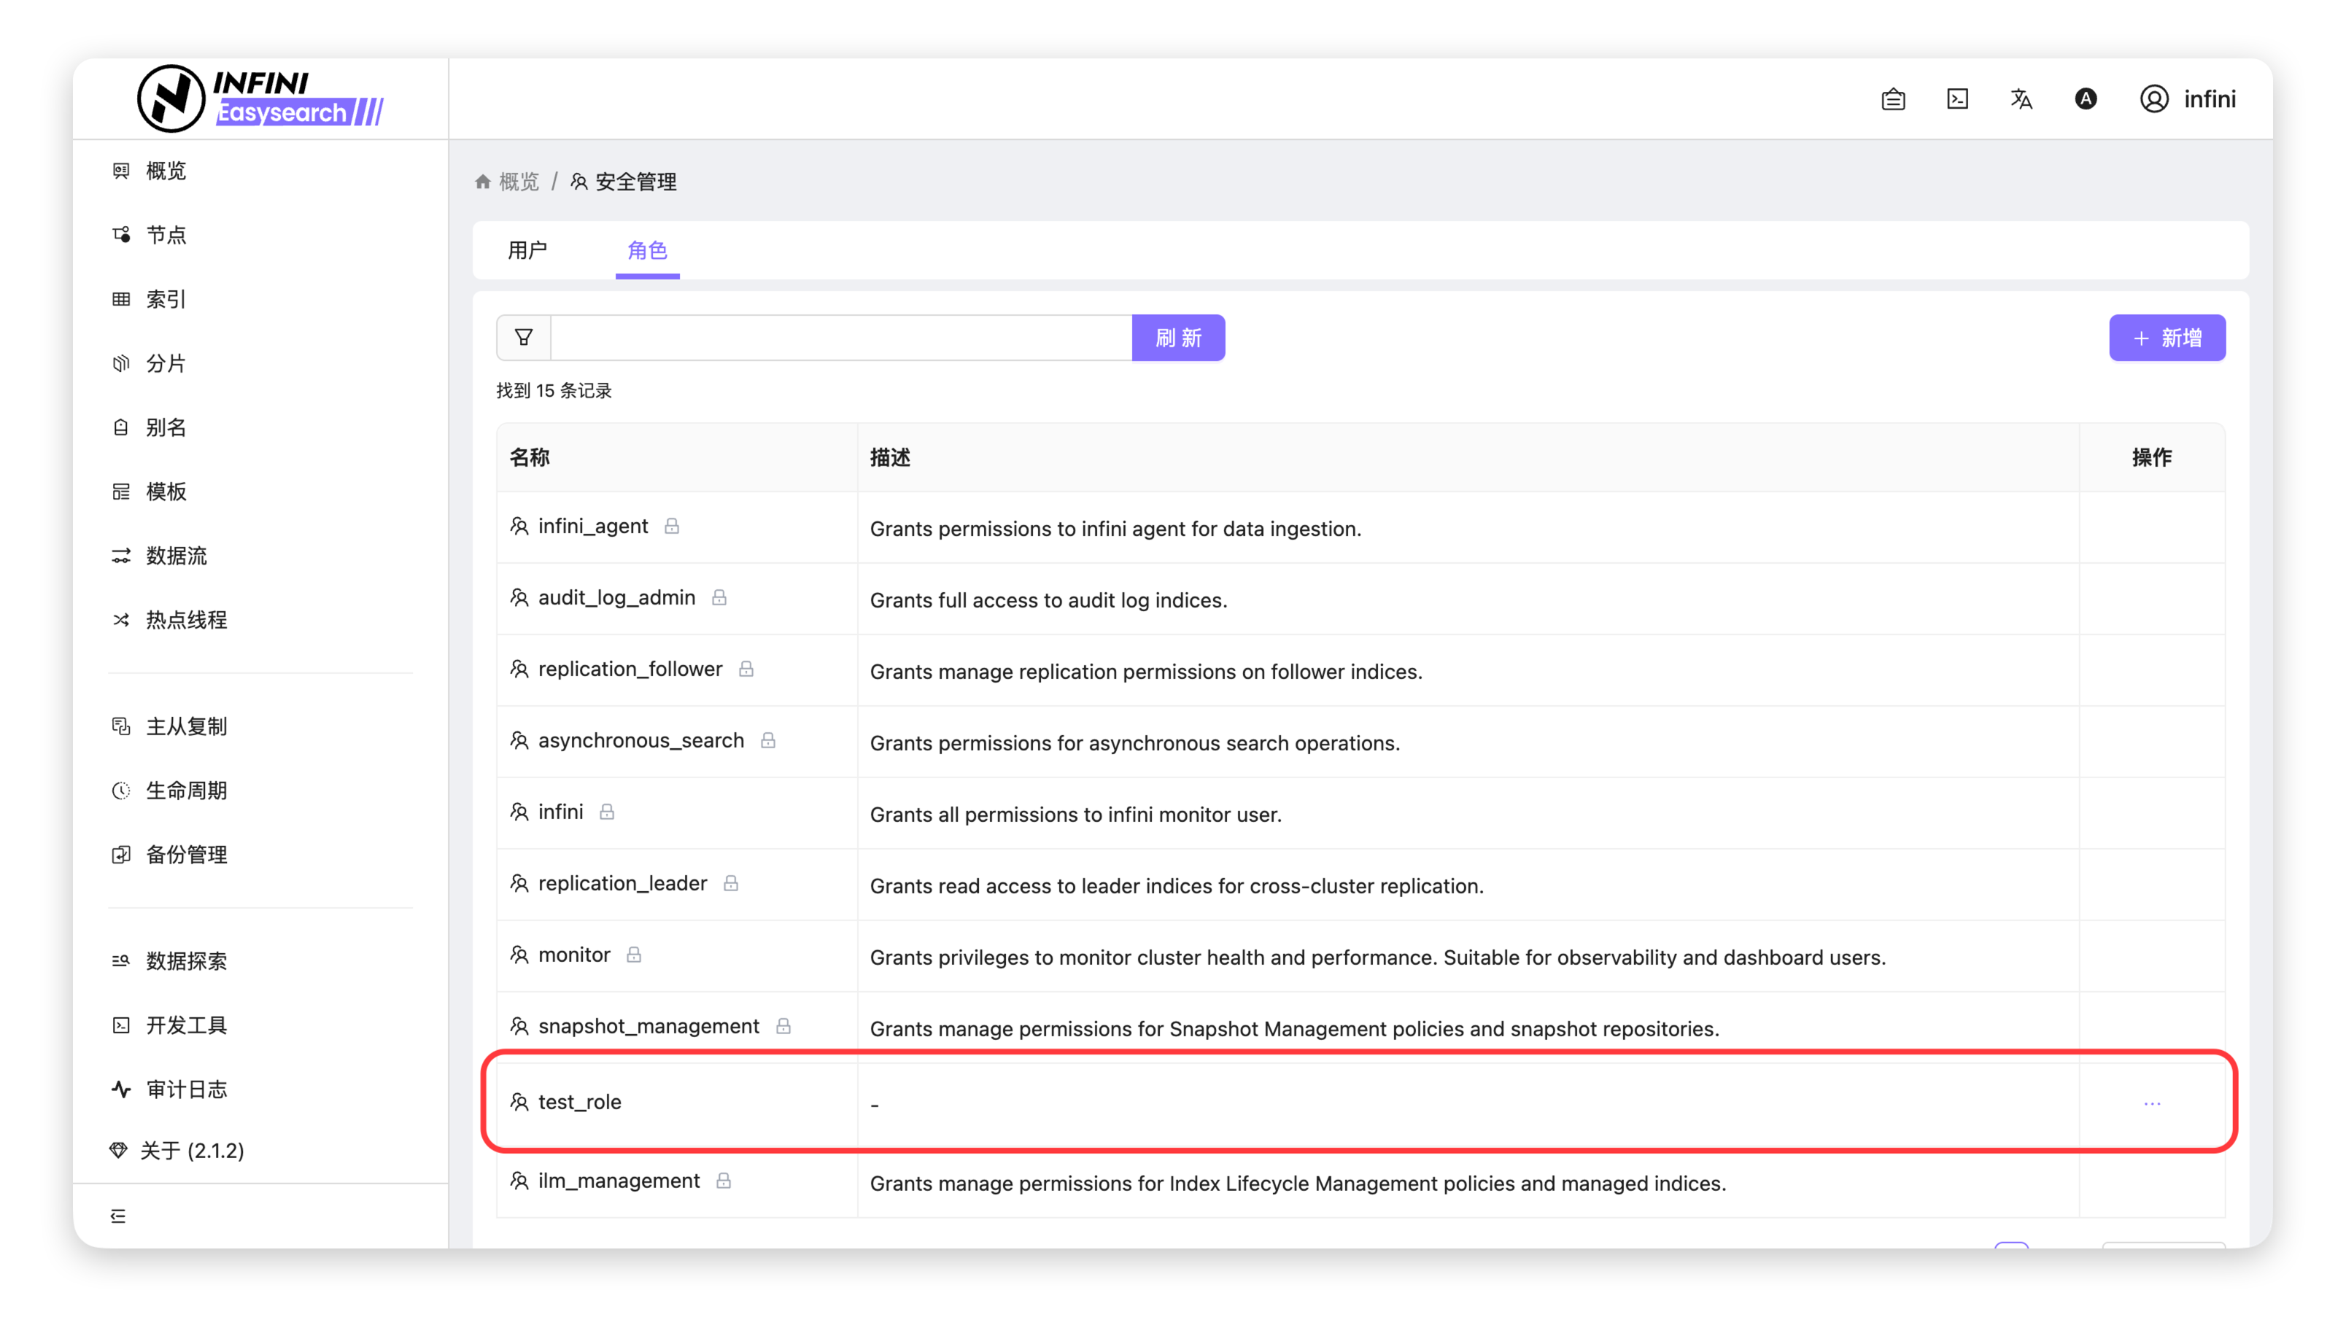Click the clipboard task icon in header

pos(1892,99)
